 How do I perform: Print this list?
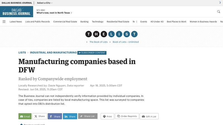(107, 116)
